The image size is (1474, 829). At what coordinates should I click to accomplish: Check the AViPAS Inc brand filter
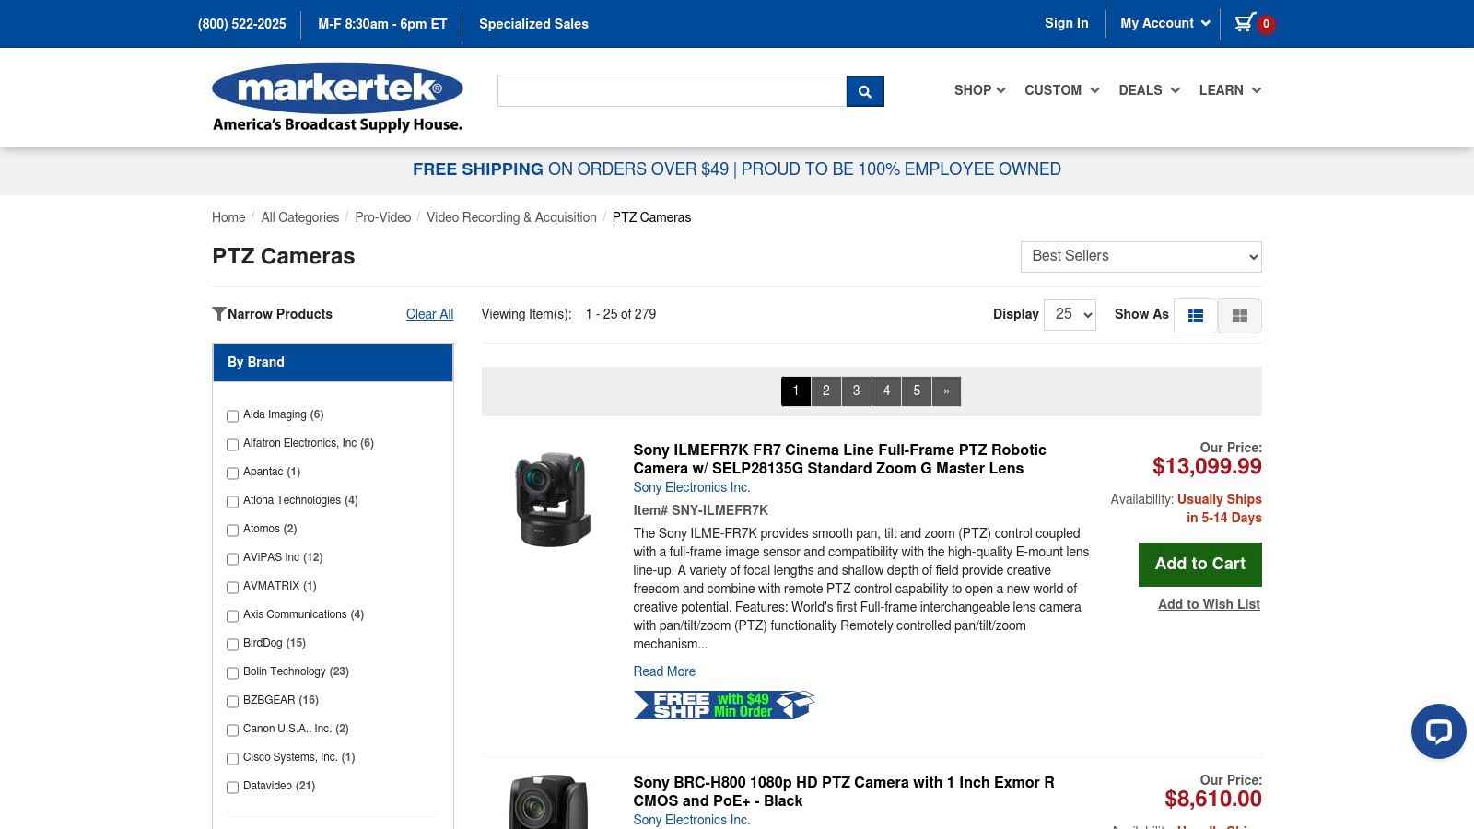pos(232,559)
